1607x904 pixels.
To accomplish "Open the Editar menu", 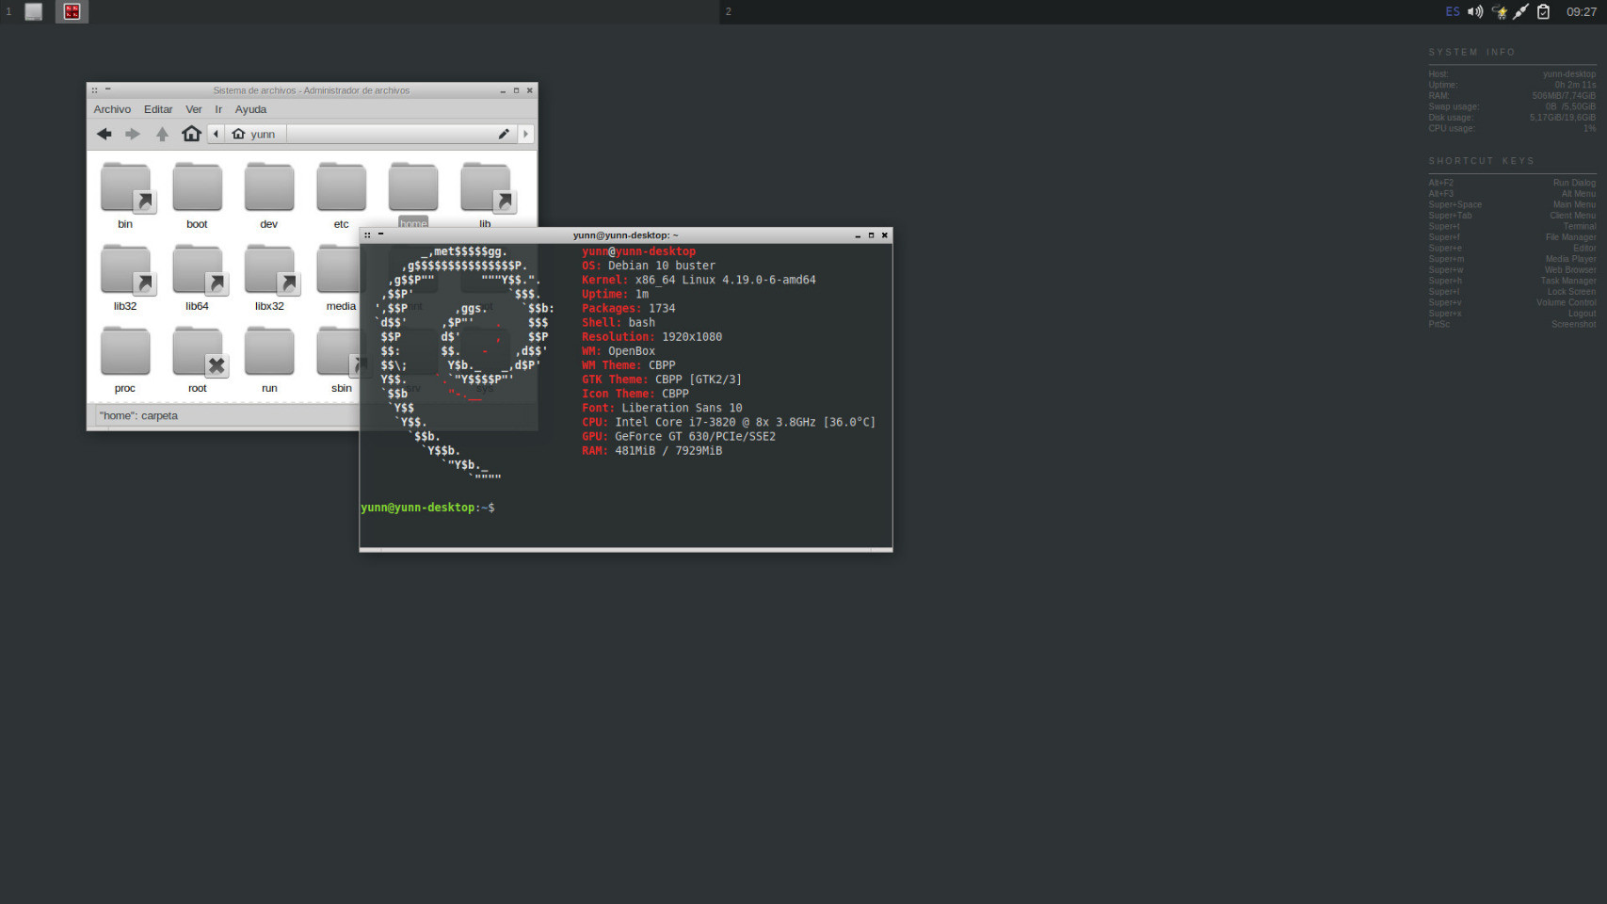I will 158,109.
